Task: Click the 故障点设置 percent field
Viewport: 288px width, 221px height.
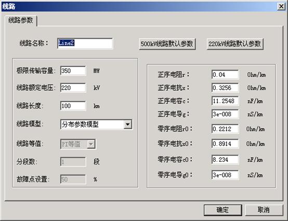Action: pos(73,179)
